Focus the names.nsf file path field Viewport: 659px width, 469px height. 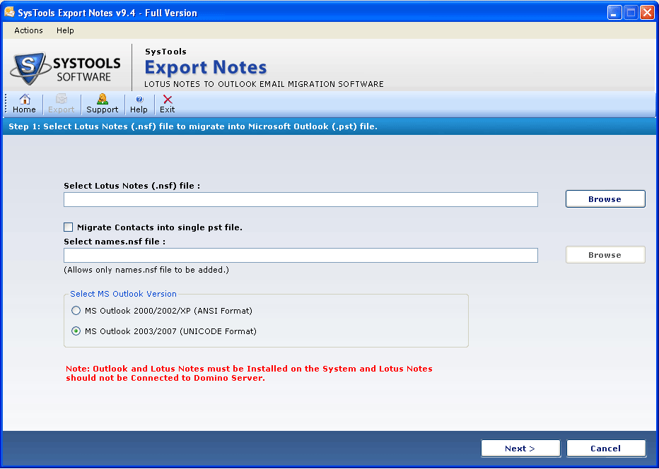point(301,255)
